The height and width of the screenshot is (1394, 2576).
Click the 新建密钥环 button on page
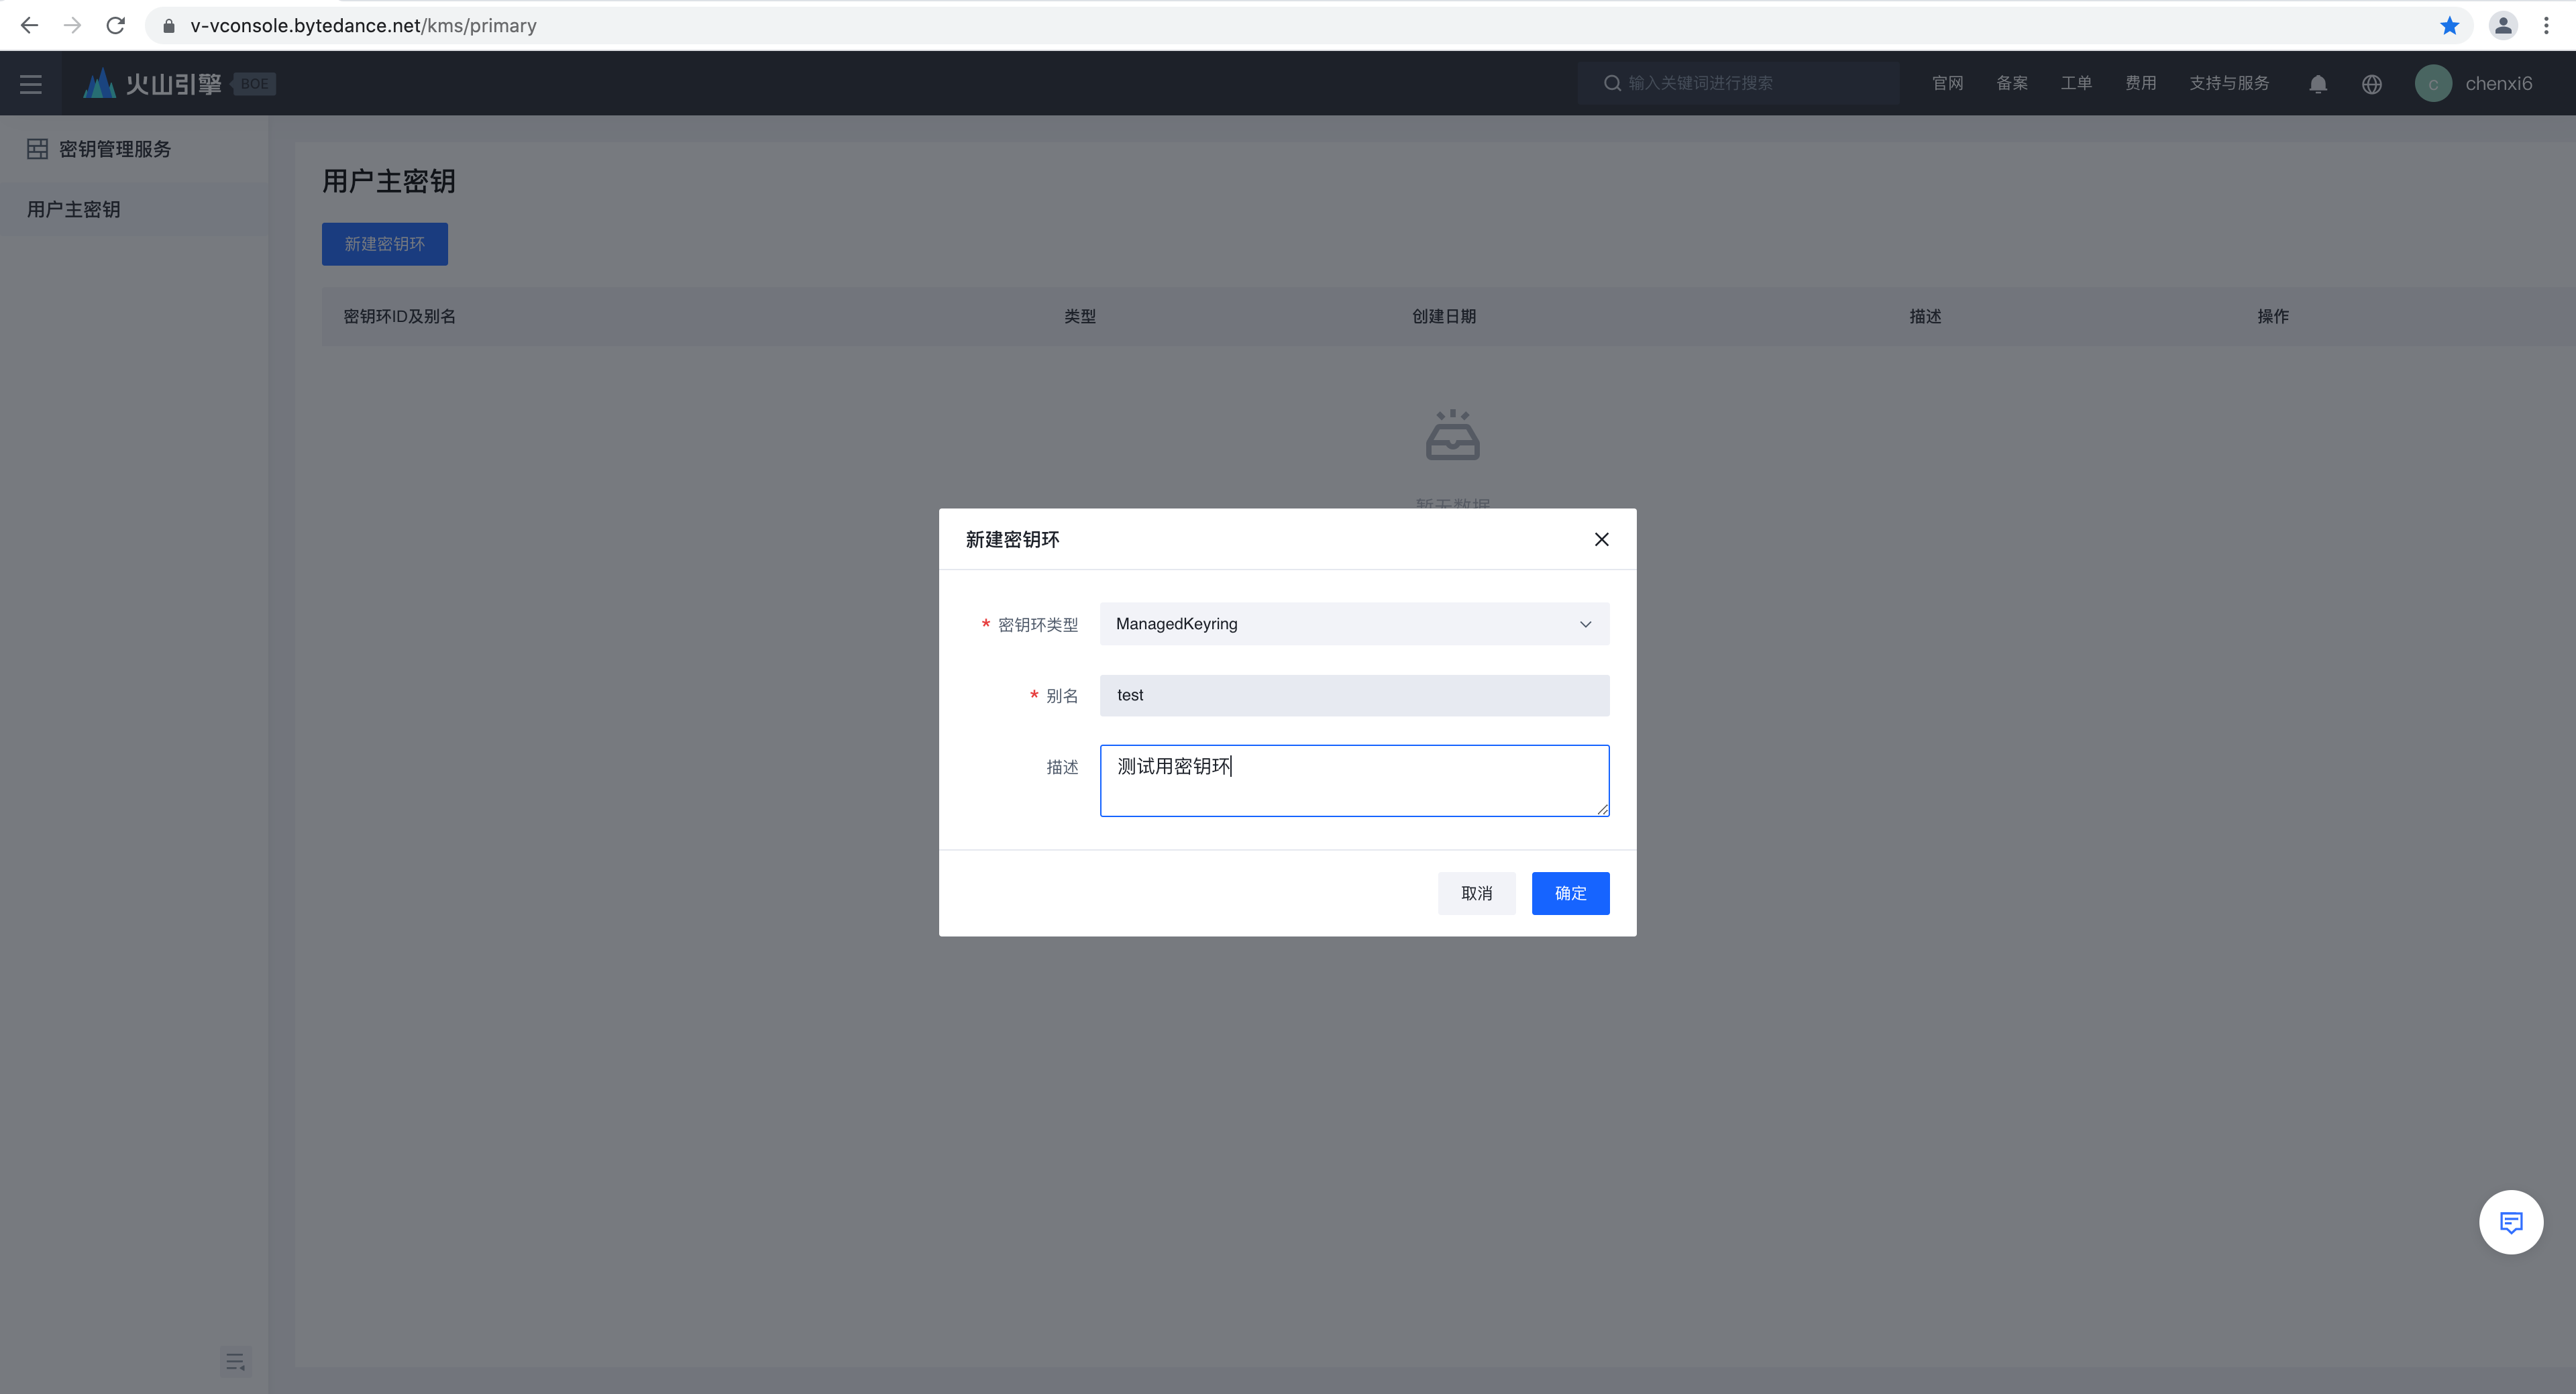[384, 244]
